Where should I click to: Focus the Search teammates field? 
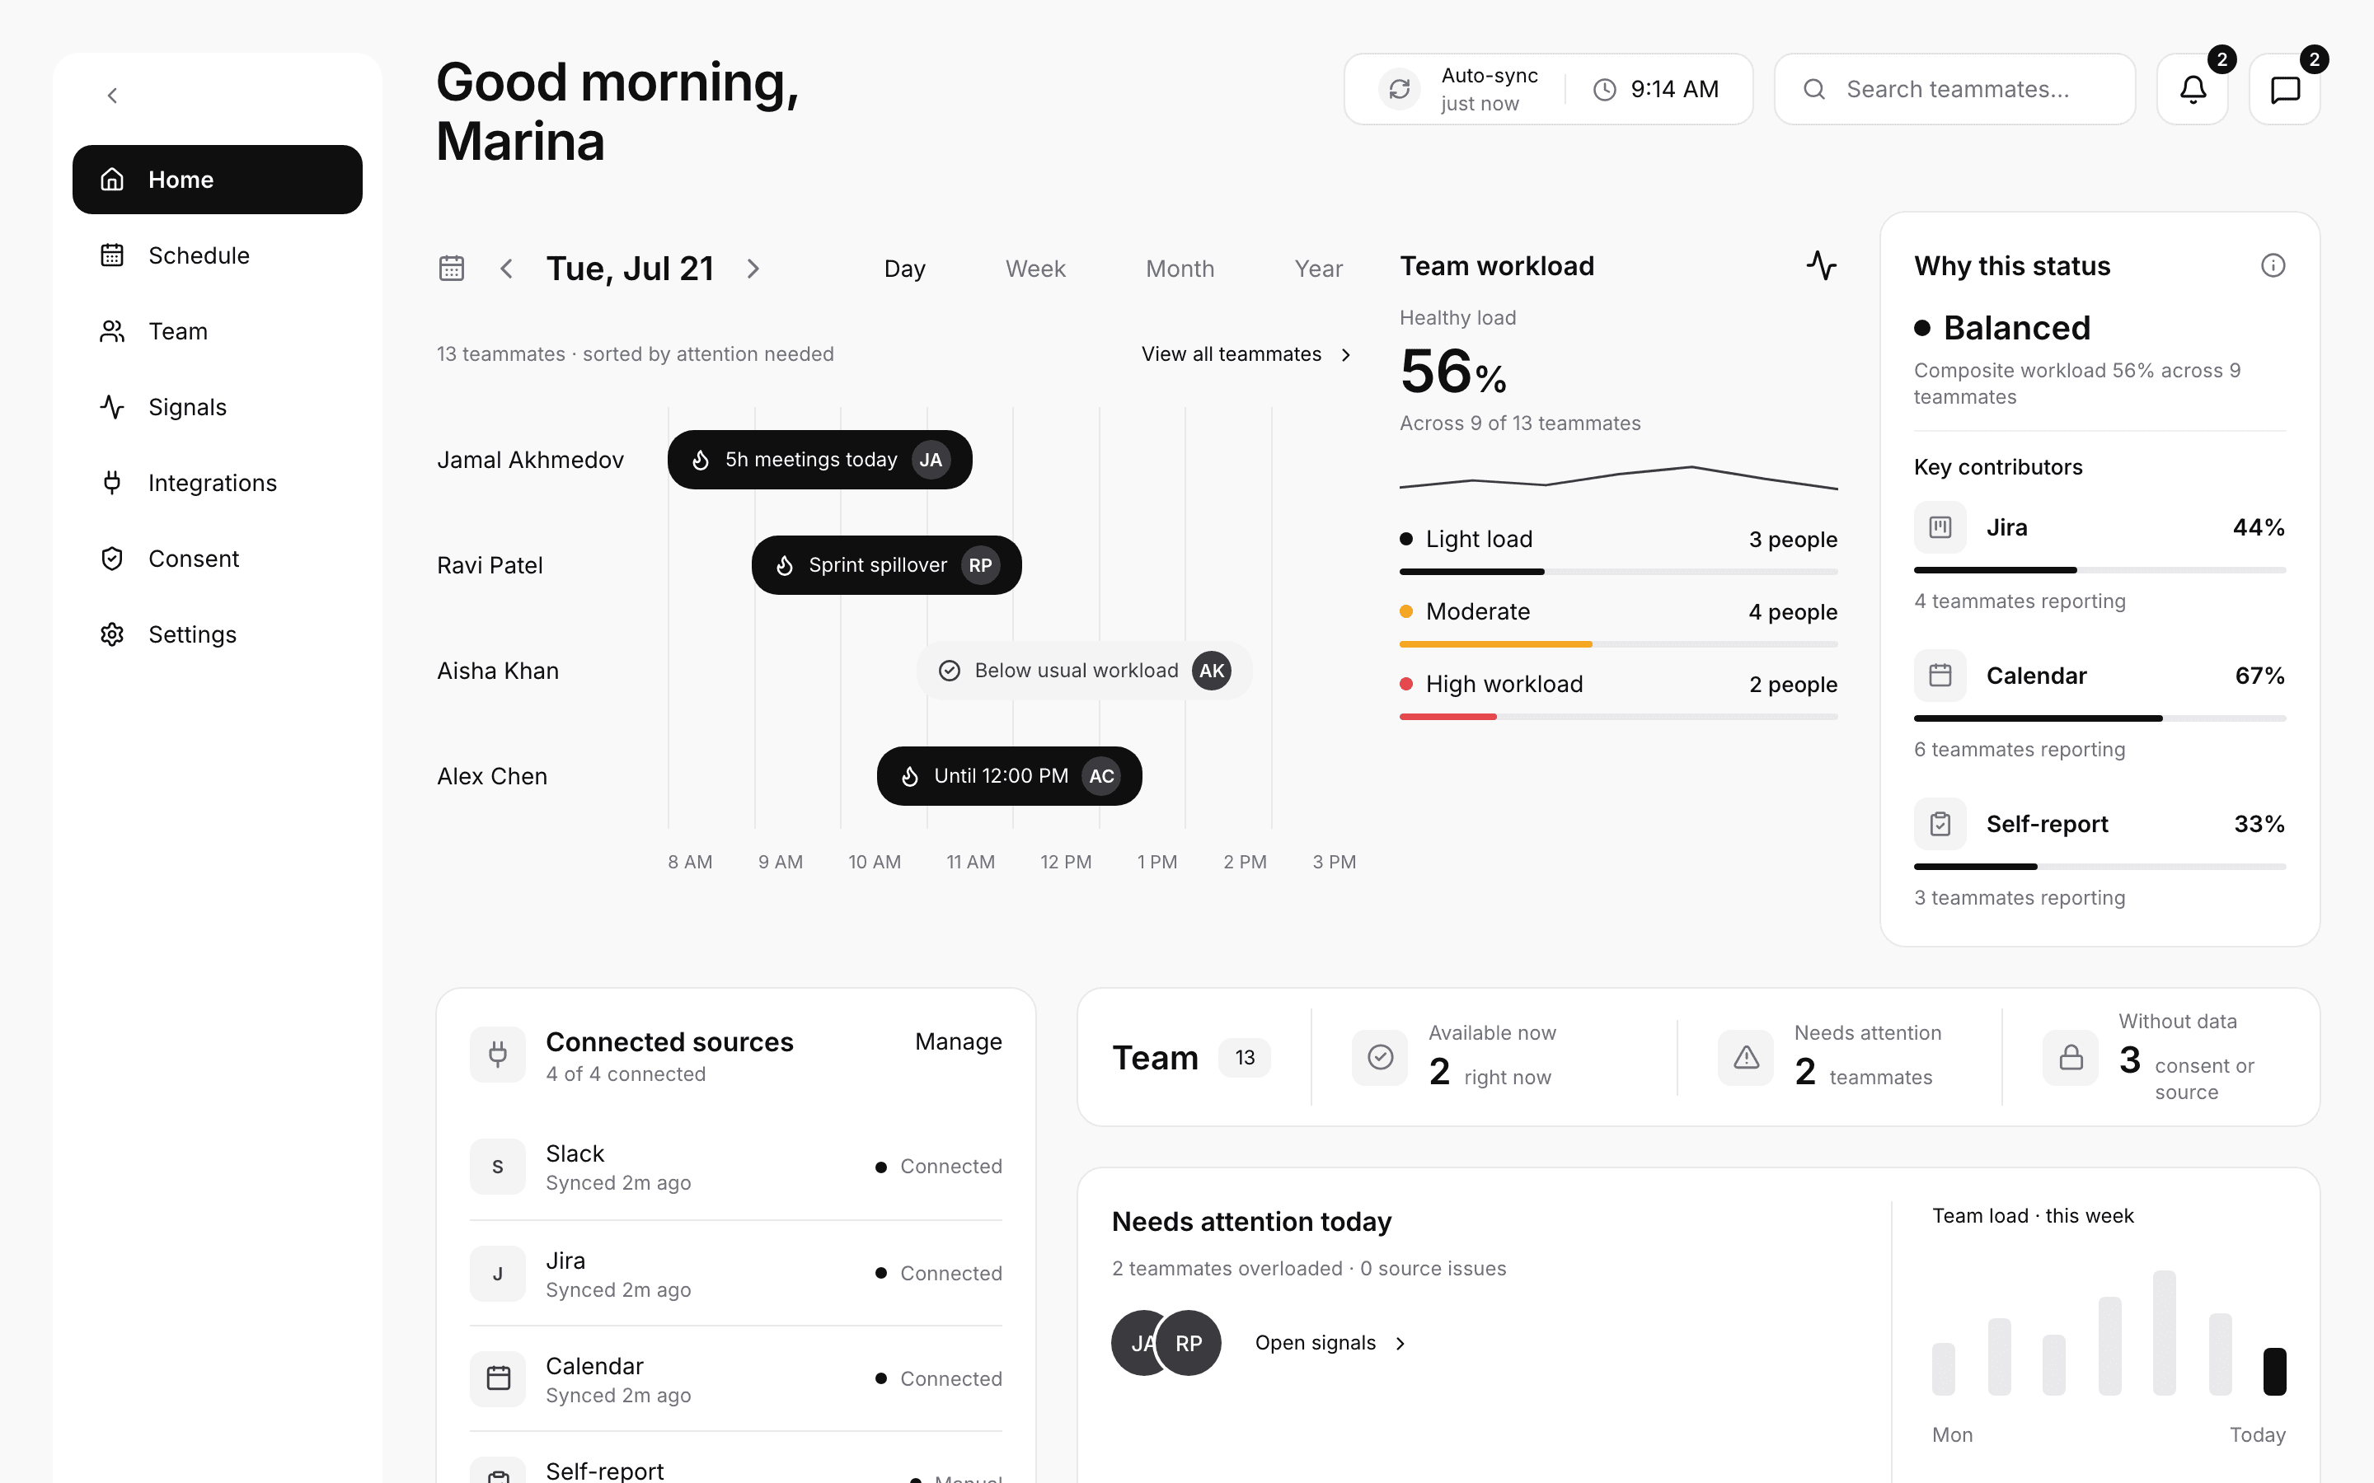click(x=1954, y=89)
